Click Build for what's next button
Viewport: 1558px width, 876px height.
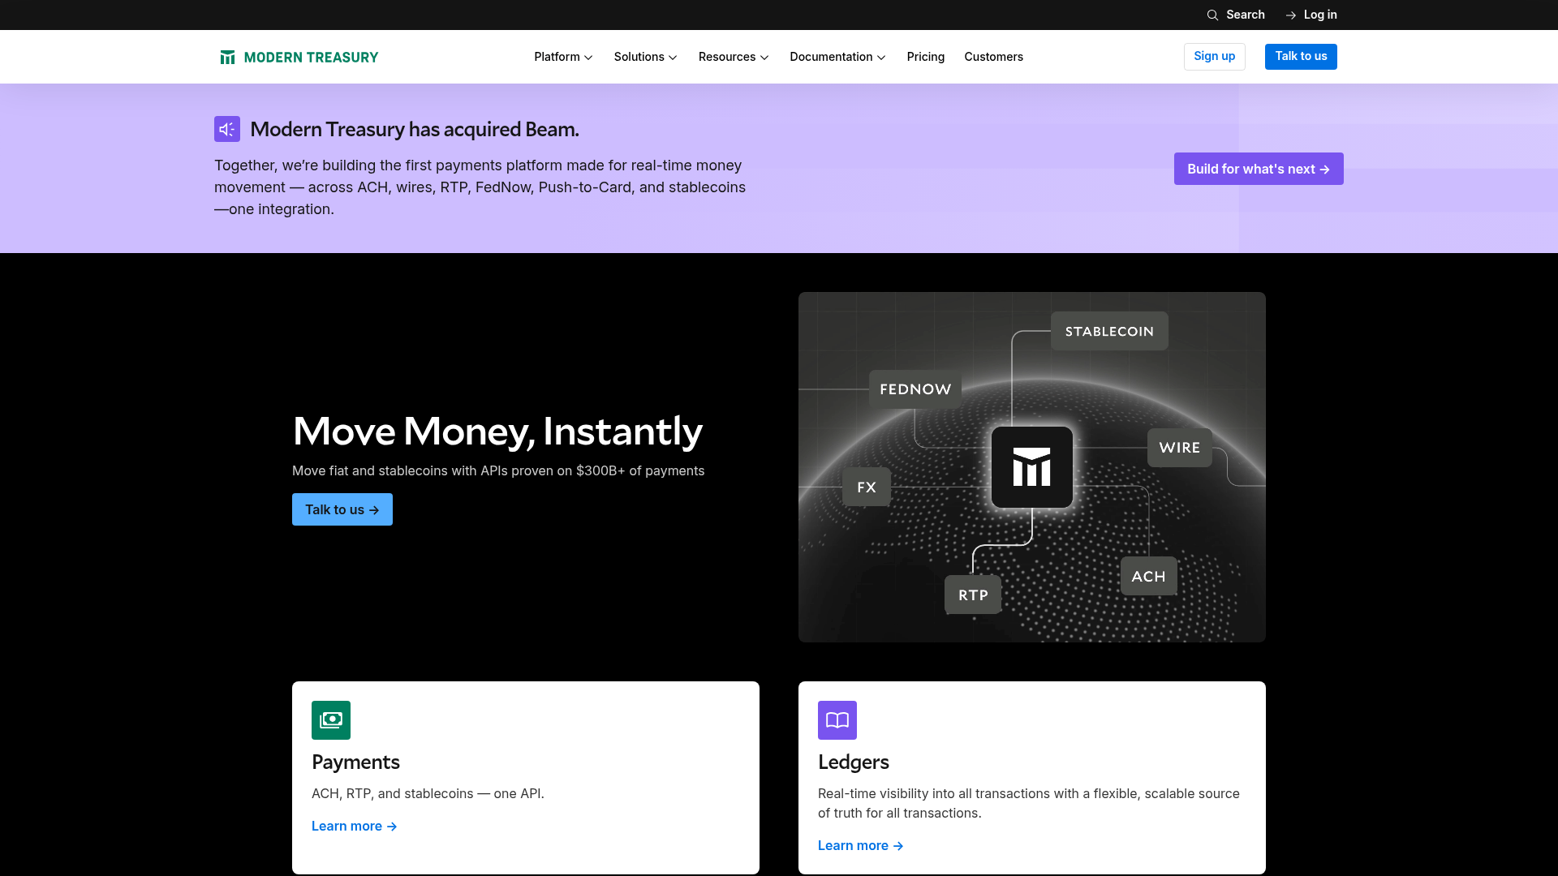tap(1259, 169)
